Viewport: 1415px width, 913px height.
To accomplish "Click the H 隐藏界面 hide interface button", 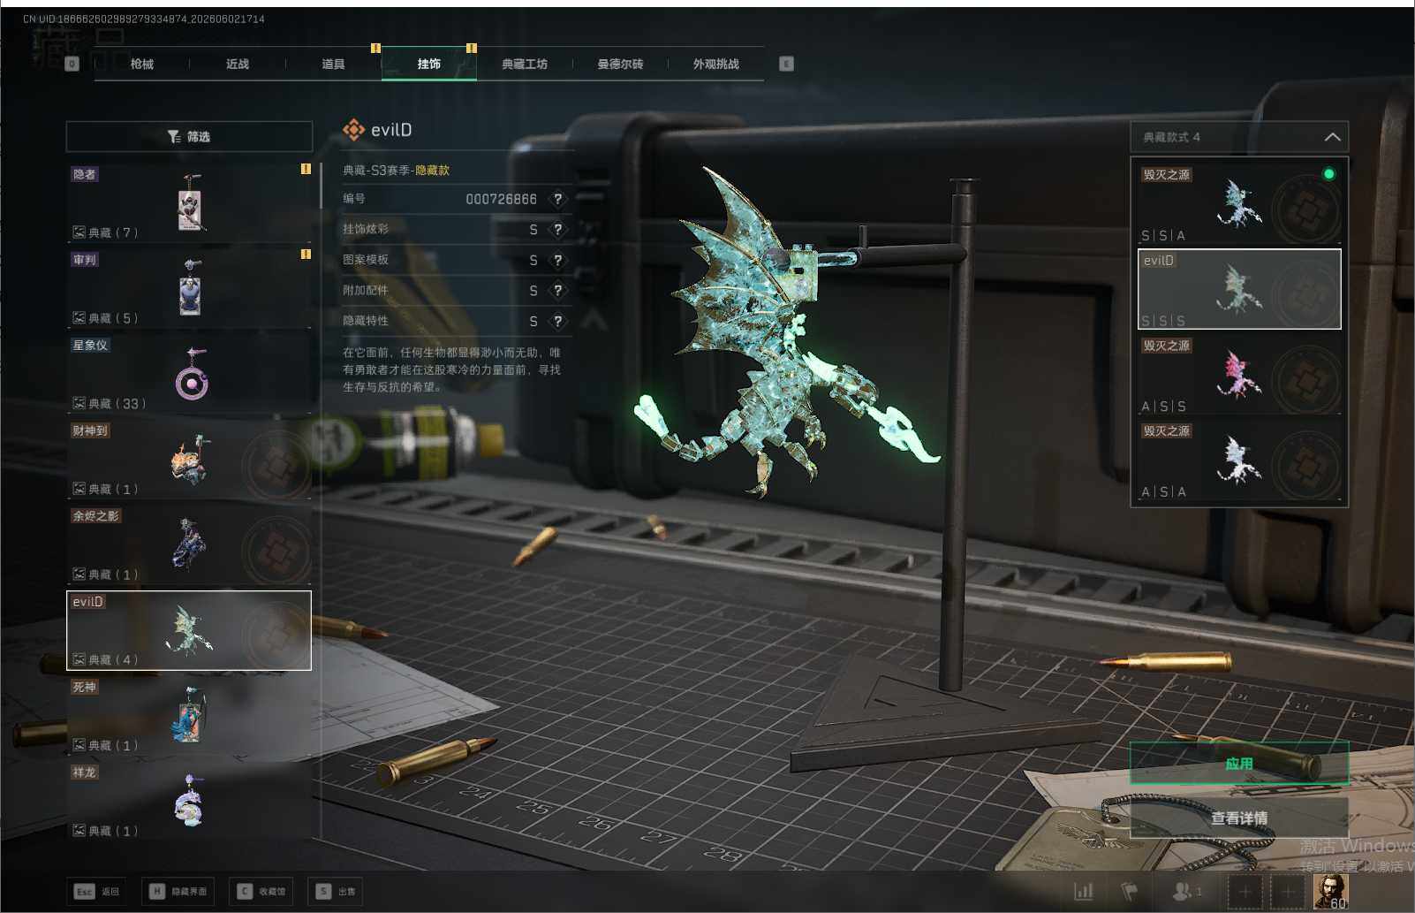I will [x=178, y=891].
